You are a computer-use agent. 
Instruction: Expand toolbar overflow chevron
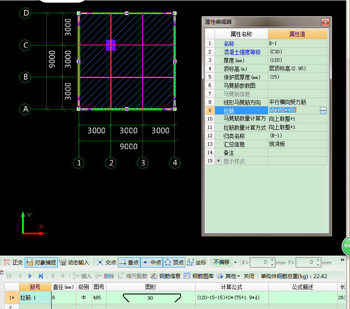(x=342, y=260)
